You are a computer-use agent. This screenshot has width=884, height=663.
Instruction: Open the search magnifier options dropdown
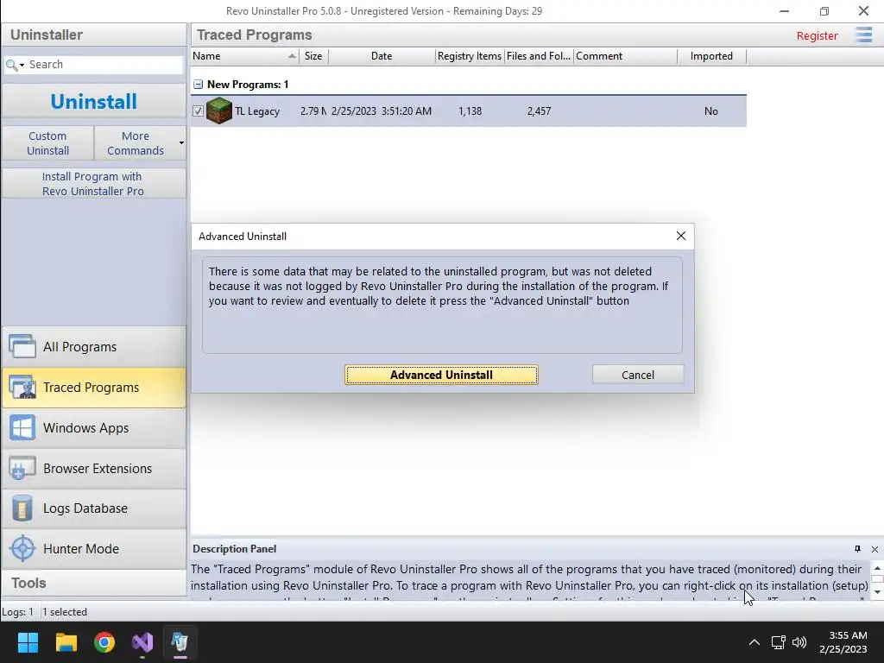(15, 65)
